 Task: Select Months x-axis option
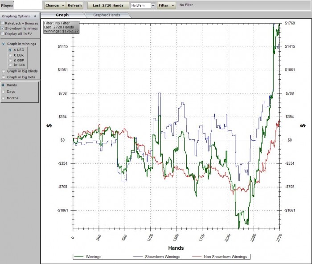click(3, 98)
